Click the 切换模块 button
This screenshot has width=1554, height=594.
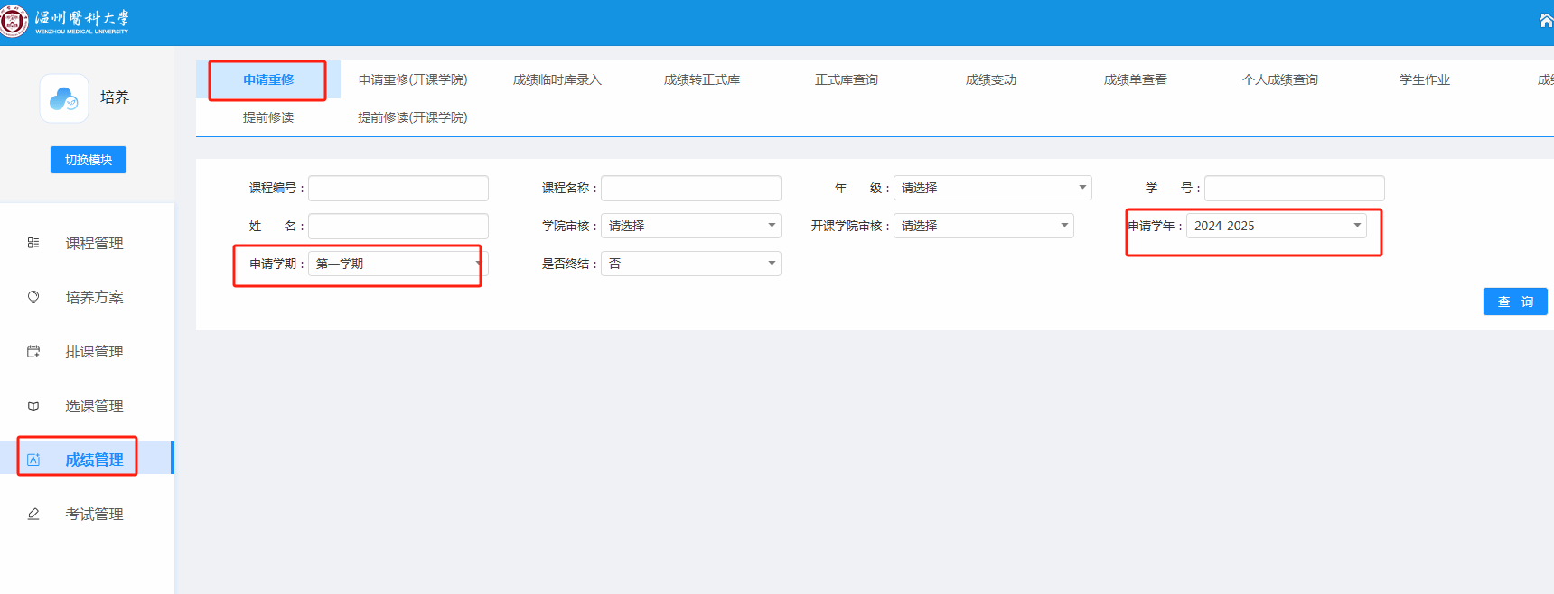coord(89,160)
